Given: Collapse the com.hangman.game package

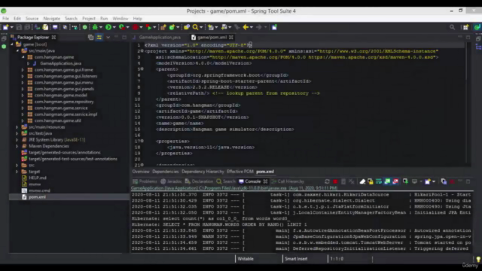Looking at the screenshot, I should click(23, 57).
